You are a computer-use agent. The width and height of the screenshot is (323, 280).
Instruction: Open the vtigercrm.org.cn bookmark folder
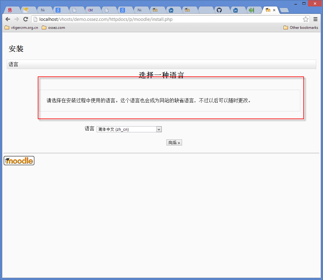tap(21, 28)
